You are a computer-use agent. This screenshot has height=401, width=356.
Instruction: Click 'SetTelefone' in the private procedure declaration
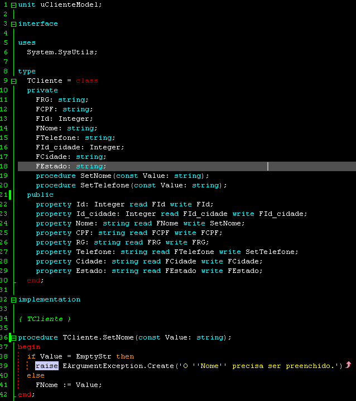tap(105, 185)
